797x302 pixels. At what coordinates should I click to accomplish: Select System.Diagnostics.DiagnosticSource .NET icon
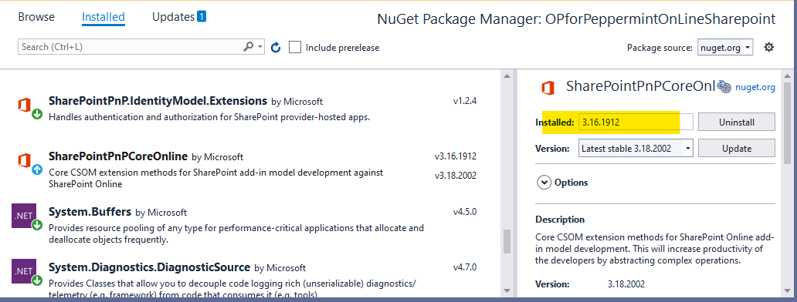pos(23,271)
